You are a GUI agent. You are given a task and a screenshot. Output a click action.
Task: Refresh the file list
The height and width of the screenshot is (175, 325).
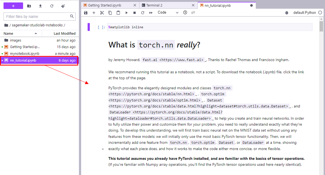click(x=52, y=6)
